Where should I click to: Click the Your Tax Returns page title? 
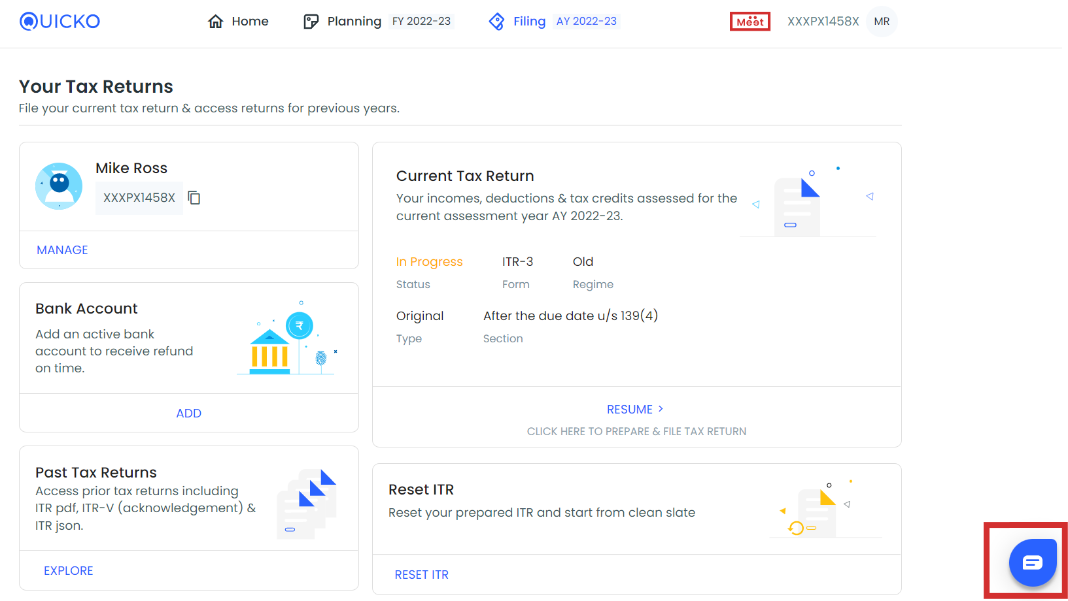coord(96,87)
